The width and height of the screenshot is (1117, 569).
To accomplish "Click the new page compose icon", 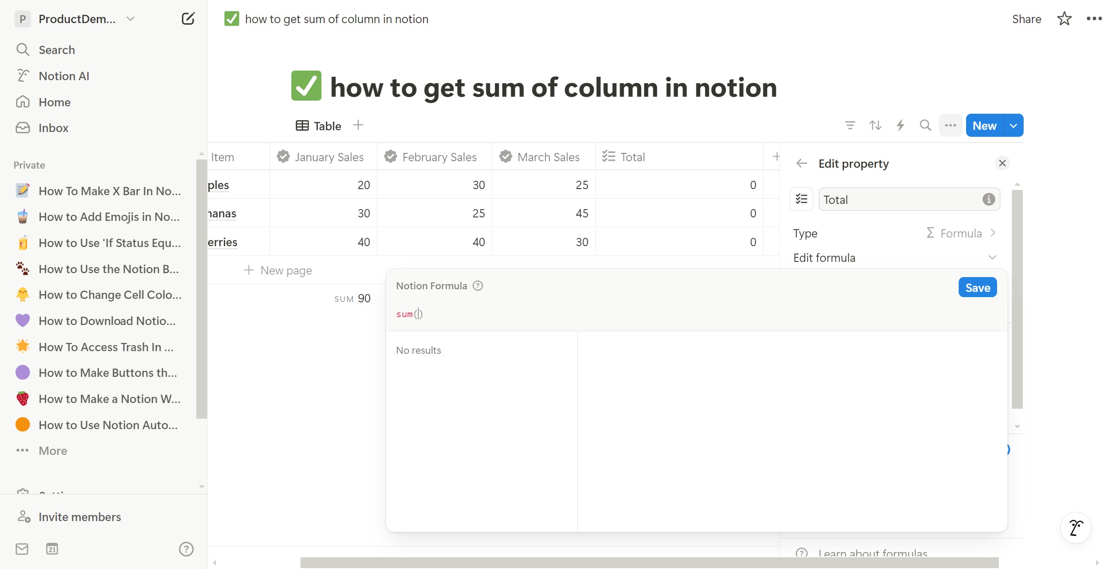I will tap(188, 19).
